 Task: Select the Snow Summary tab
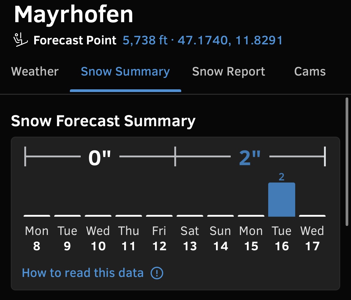pyautogui.click(x=125, y=72)
